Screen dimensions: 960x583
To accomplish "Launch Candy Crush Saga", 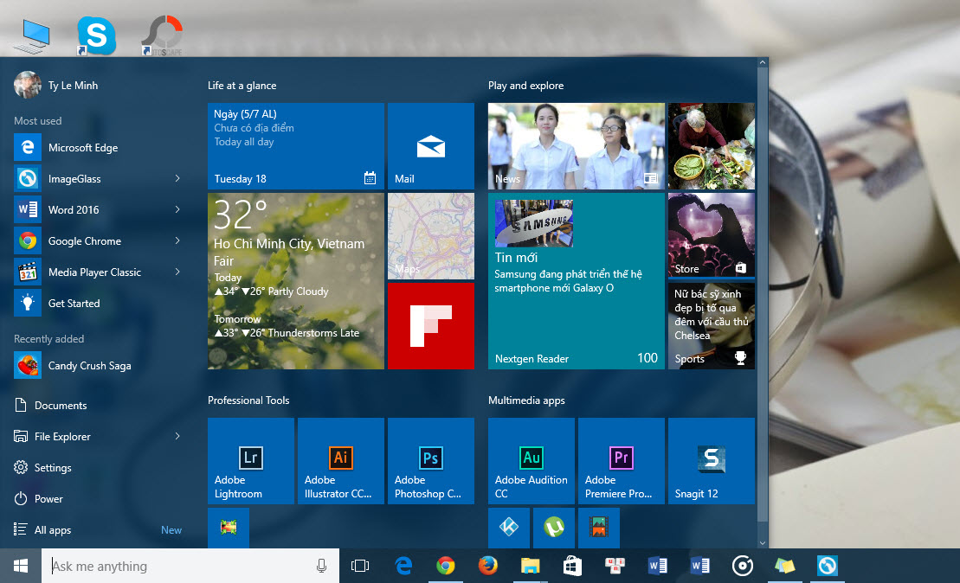I will (98, 365).
